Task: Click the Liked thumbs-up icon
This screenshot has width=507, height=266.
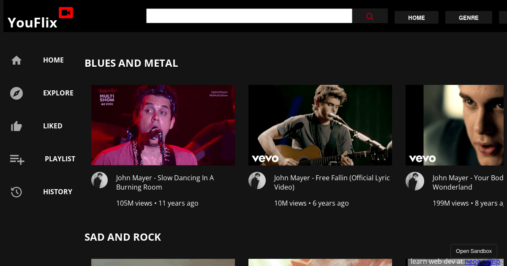Action: click(x=16, y=126)
